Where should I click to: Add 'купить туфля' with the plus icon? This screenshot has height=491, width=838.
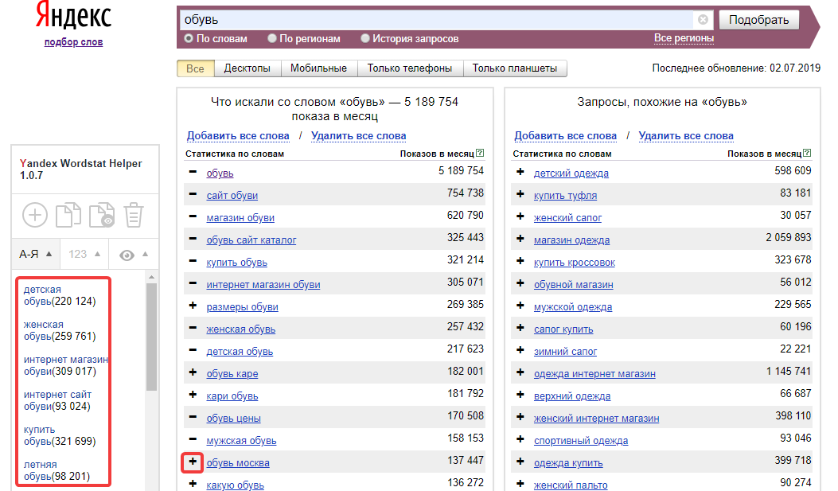[x=520, y=194]
